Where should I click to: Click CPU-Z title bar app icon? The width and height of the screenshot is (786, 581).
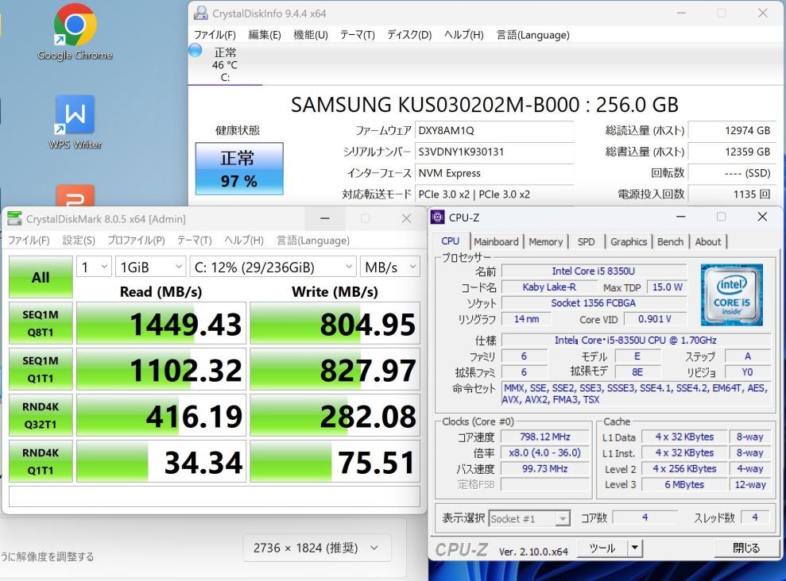(438, 217)
